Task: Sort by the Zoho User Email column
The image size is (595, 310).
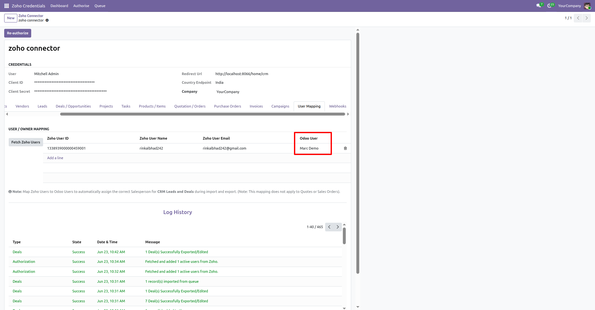Action: (x=216, y=138)
